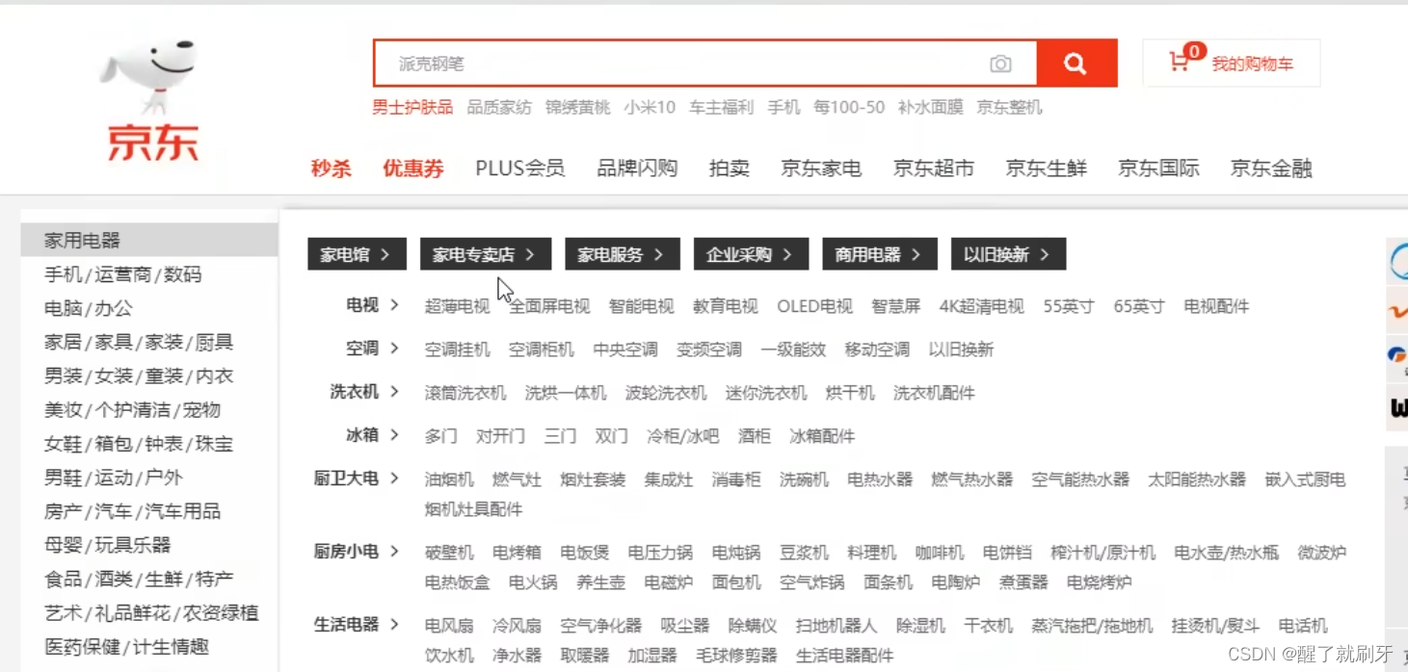The image size is (1408, 672).
Task: Click the 破壁机 link
Action: tap(449, 553)
